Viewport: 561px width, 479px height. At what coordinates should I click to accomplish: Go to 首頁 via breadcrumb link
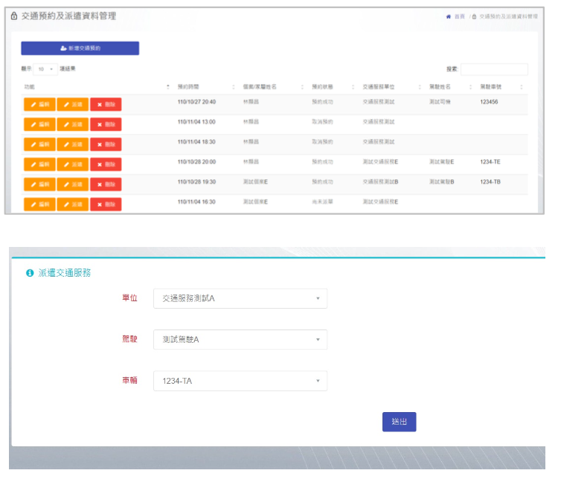(x=457, y=16)
